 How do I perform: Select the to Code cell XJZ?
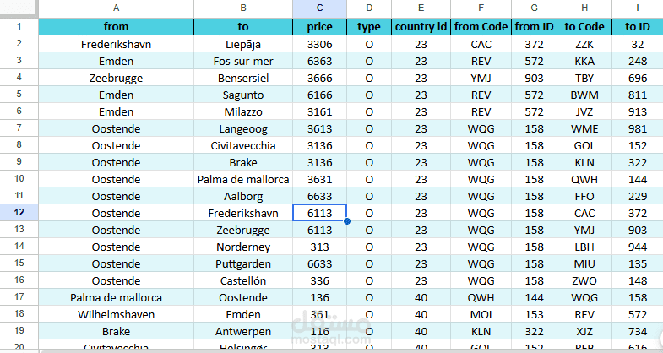pyautogui.click(x=584, y=331)
